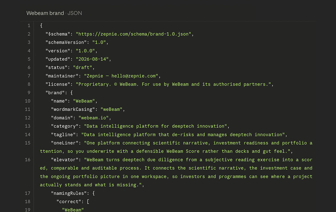Click the schema URL https://zepnie.com/schema/brand-1.0.json

point(134,34)
